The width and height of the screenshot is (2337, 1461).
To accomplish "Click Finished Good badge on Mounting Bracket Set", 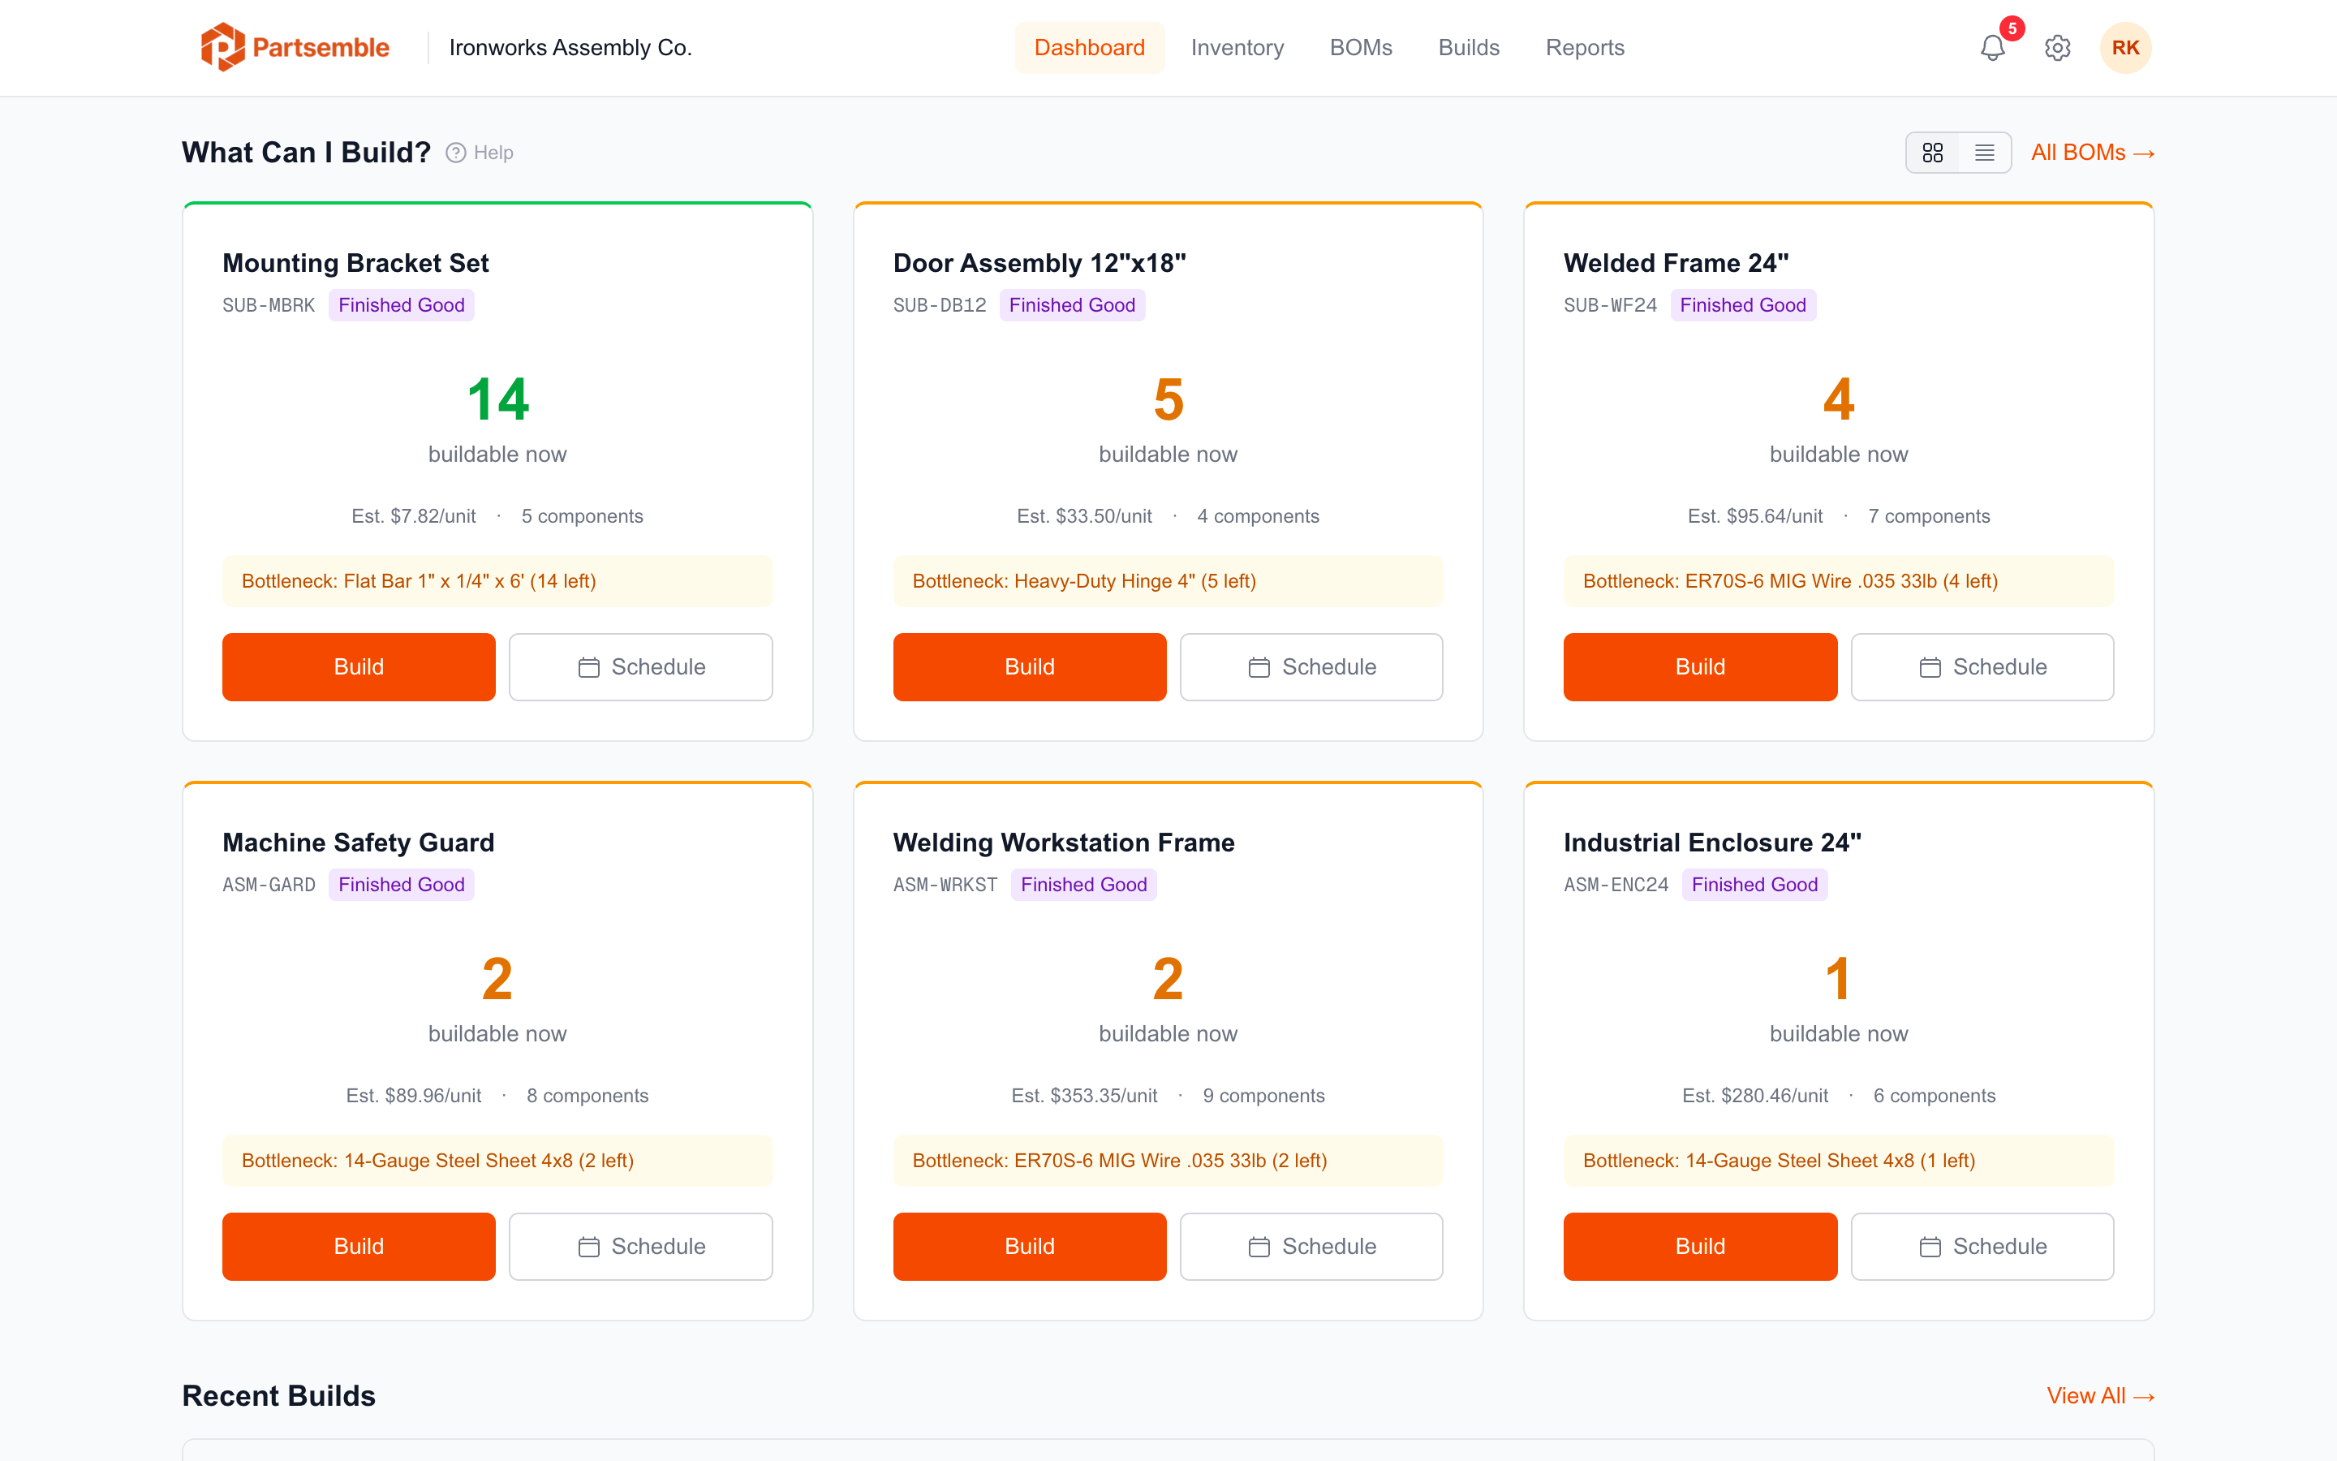I will pos(401,305).
